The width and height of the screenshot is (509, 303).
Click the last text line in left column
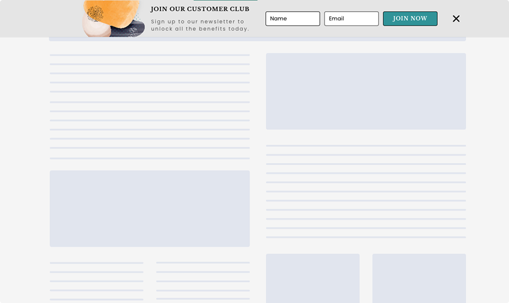coord(149,158)
